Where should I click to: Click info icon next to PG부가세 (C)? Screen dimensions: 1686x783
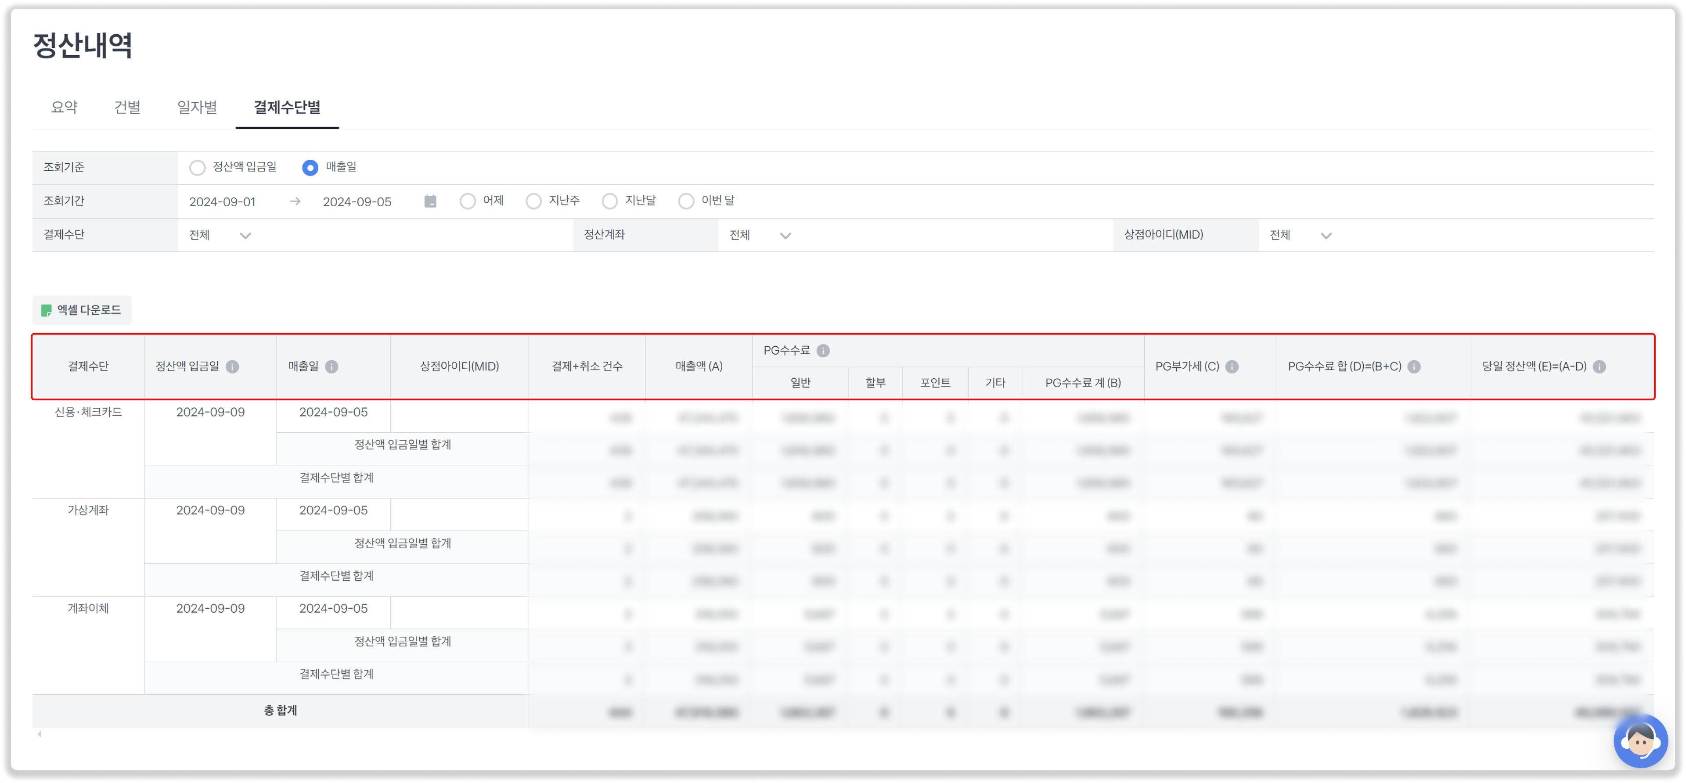coord(1232,367)
